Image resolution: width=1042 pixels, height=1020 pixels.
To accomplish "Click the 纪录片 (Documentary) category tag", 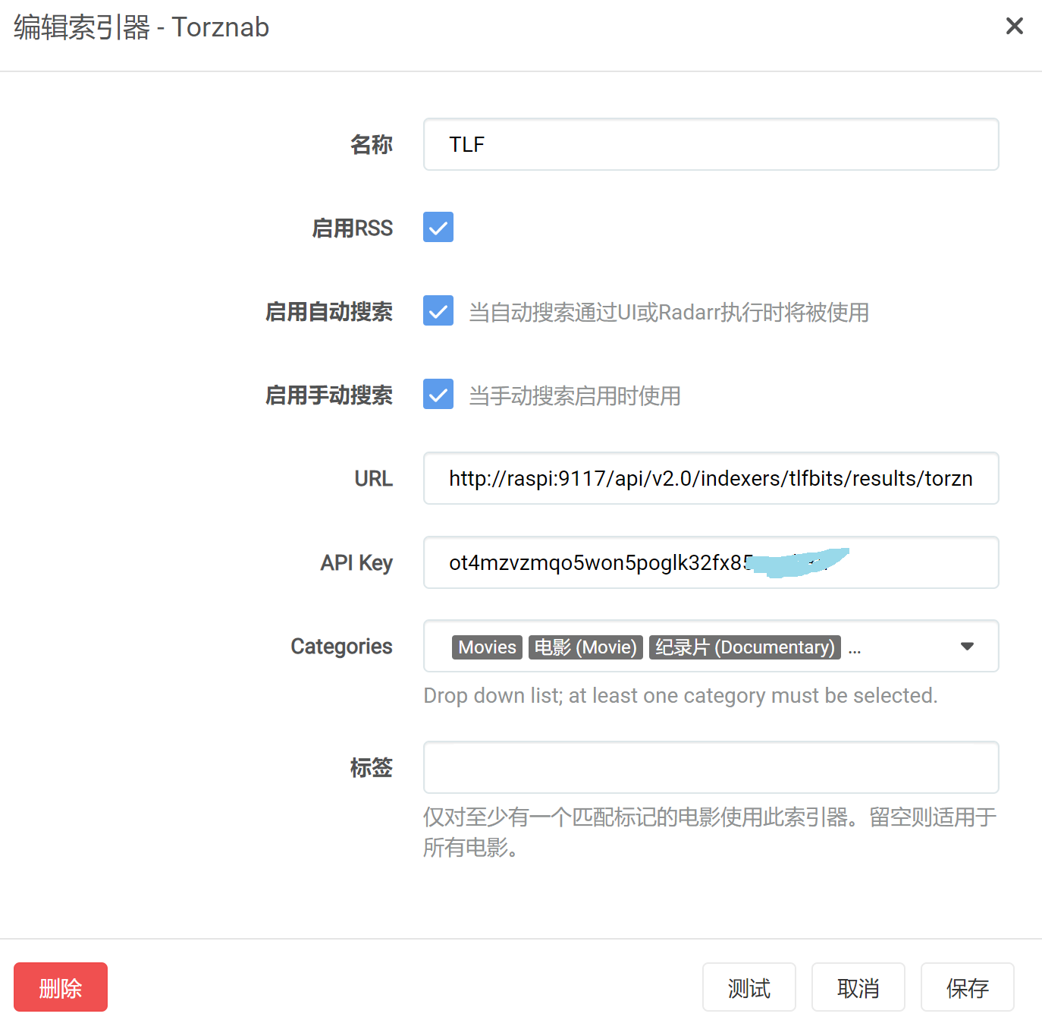I will (745, 647).
